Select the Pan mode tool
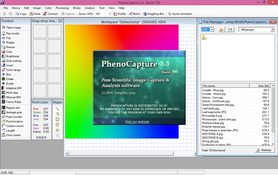 point(13,33)
